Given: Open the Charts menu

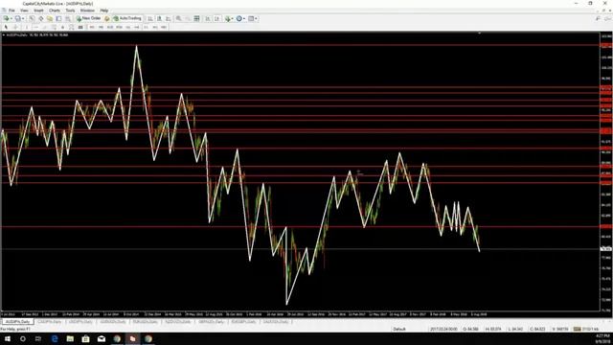Looking at the screenshot, I should 55,11.
